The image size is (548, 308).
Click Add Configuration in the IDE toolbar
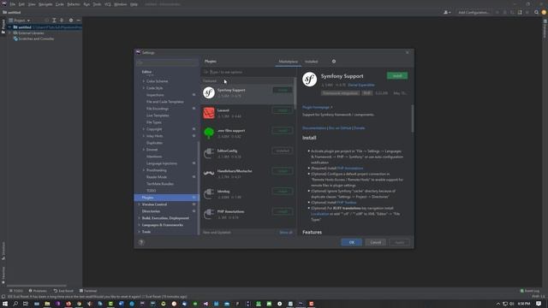(x=474, y=12)
